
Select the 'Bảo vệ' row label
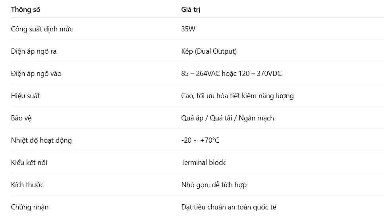(21, 118)
